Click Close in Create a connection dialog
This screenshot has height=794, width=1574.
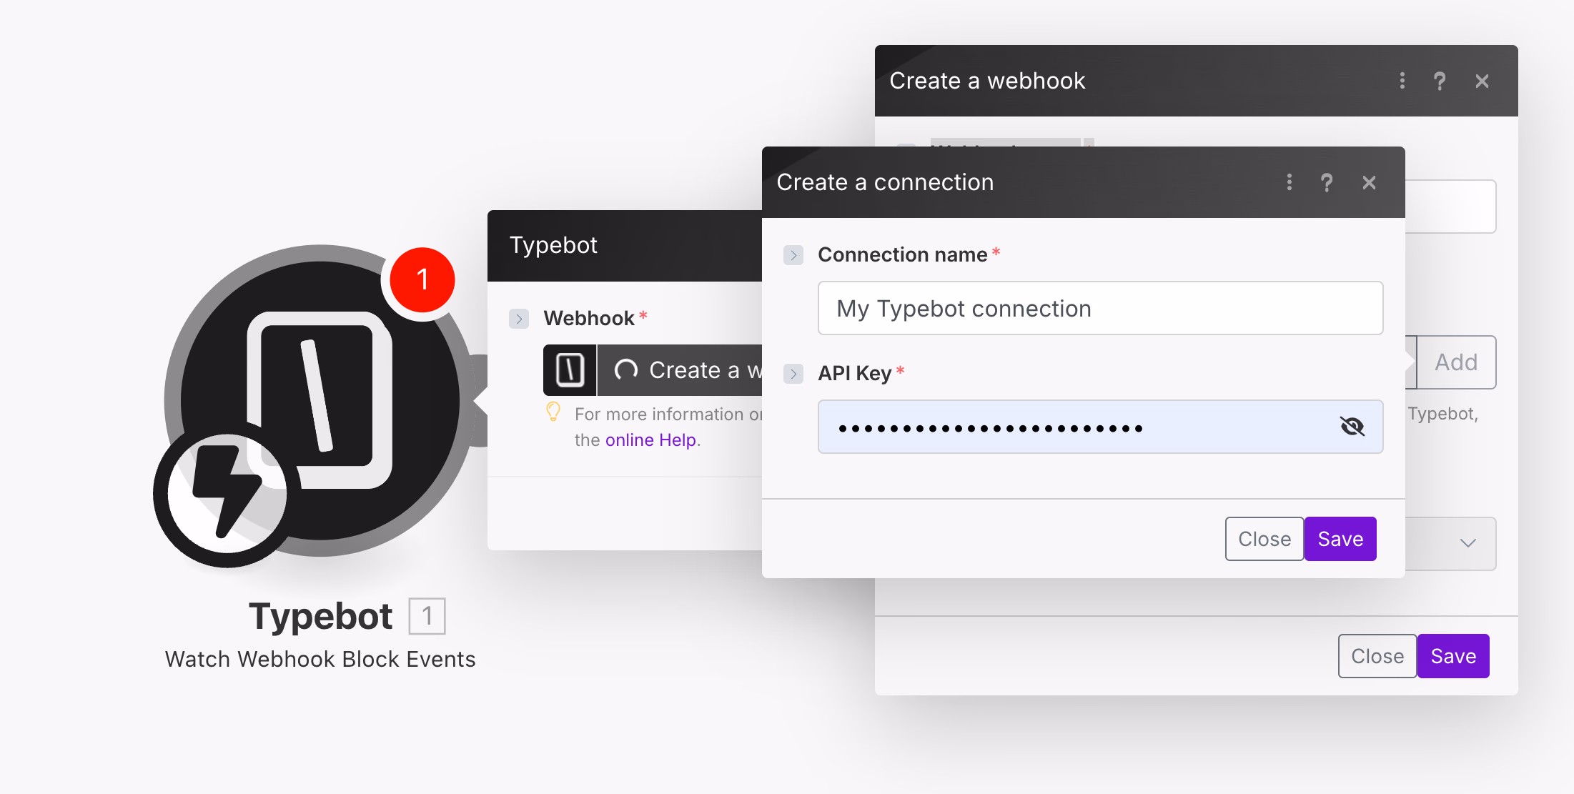pyautogui.click(x=1264, y=539)
